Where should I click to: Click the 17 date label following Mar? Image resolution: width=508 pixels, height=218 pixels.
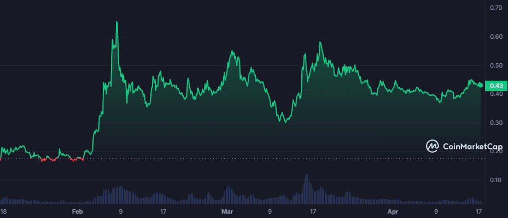tap(312, 210)
